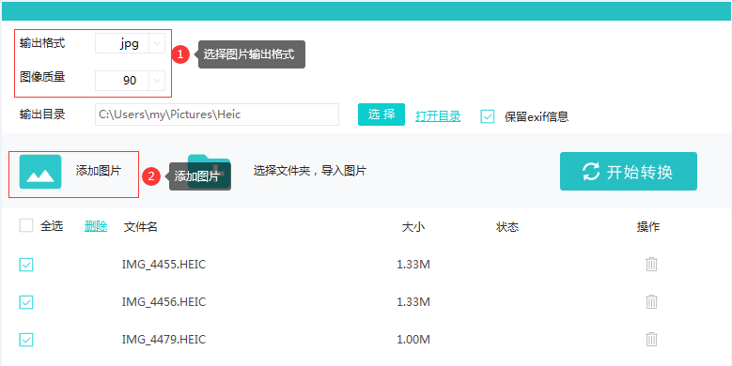The height and width of the screenshot is (366, 732).
Task: Select file name IMG_4456.HEIC
Action: (164, 302)
